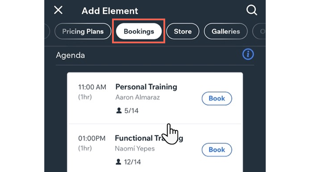Click the Agenda section heading

pyautogui.click(x=70, y=55)
